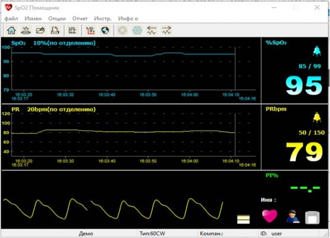Click the globe toolbar icon
Screen dimensions: 330x238
pos(105,30)
